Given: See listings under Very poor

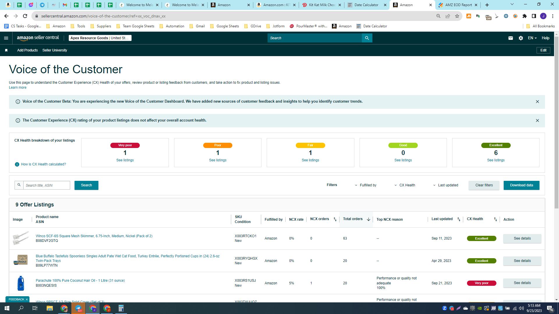Looking at the screenshot, I should click(x=125, y=160).
